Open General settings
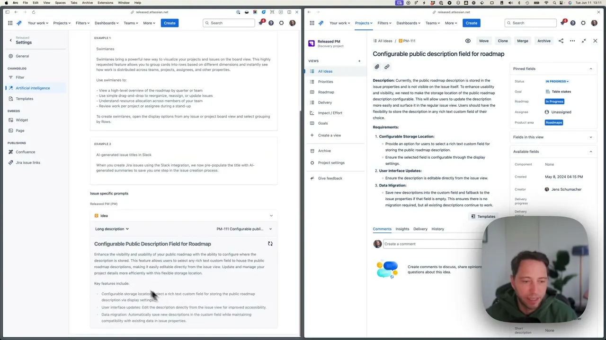The width and height of the screenshot is (606, 340). coord(22,56)
